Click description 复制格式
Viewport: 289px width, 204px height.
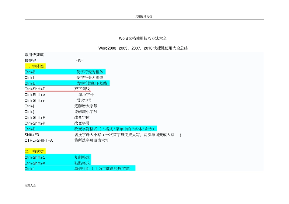pyautogui.click(x=82, y=157)
